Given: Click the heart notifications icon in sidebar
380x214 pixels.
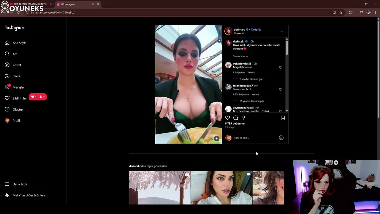Looking at the screenshot, I should 7,98.
